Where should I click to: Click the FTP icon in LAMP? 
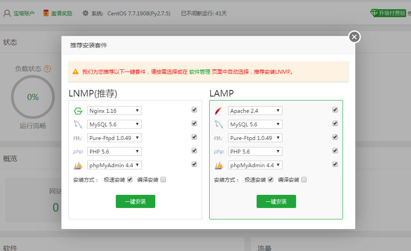pos(218,138)
